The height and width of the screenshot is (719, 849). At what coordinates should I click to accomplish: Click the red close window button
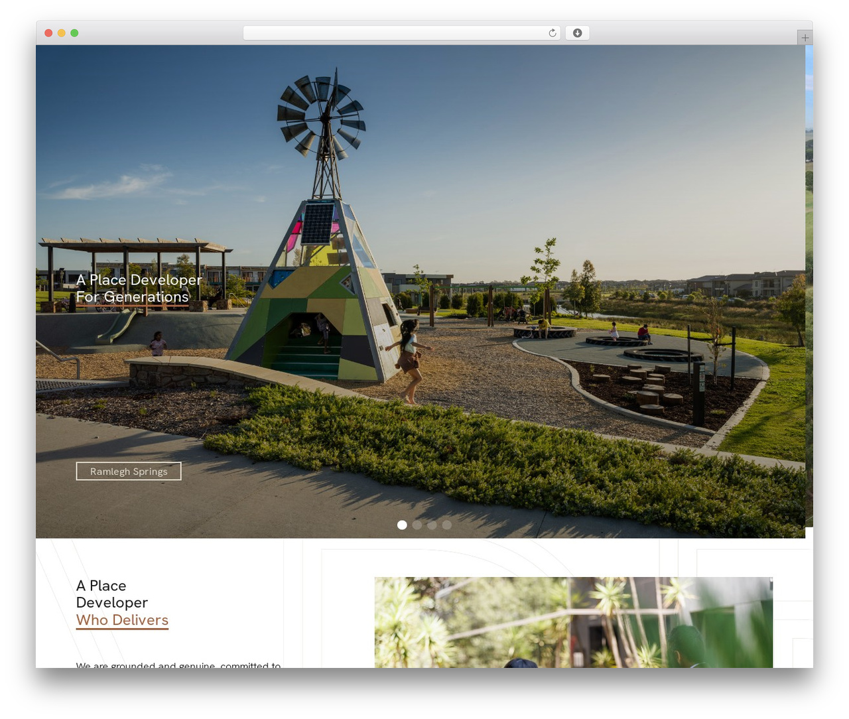(48, 33)
